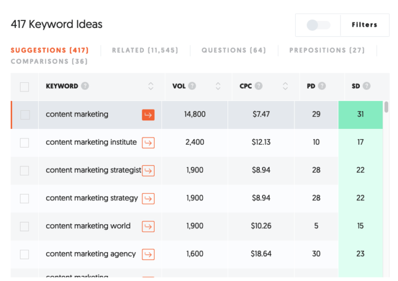The width and height of the screenshot is (398, 281).
Task: Click the $18.64 CPC value
Action: coord(261,254)
